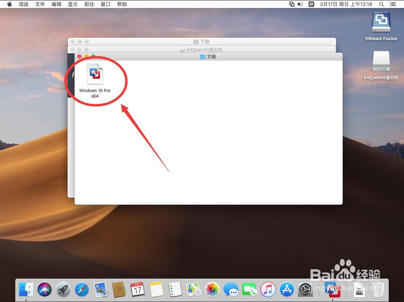The height and width of the screenshot is (302, 404).
Task: Bring the 64位win10虚拟机 window to front via title
Action: point(202,49)
